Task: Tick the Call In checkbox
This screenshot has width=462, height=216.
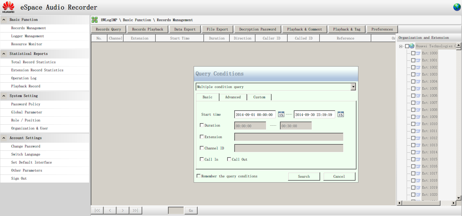Action: click(x=202, y=159)
